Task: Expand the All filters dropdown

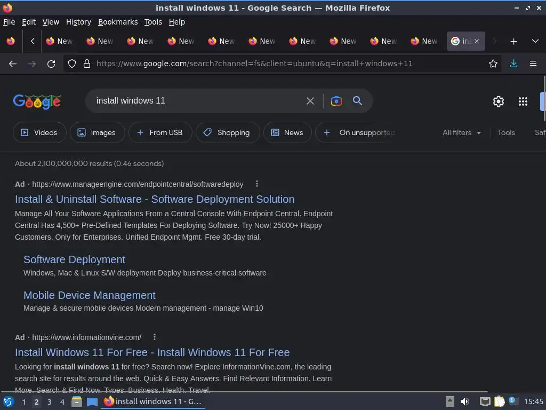Action: tap(462, 132)
